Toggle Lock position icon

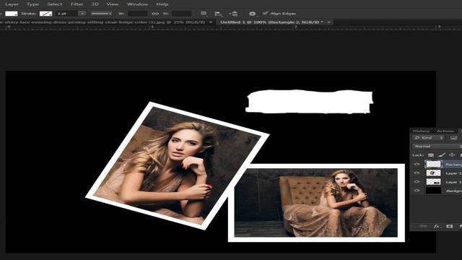click(x=452, y=155)
